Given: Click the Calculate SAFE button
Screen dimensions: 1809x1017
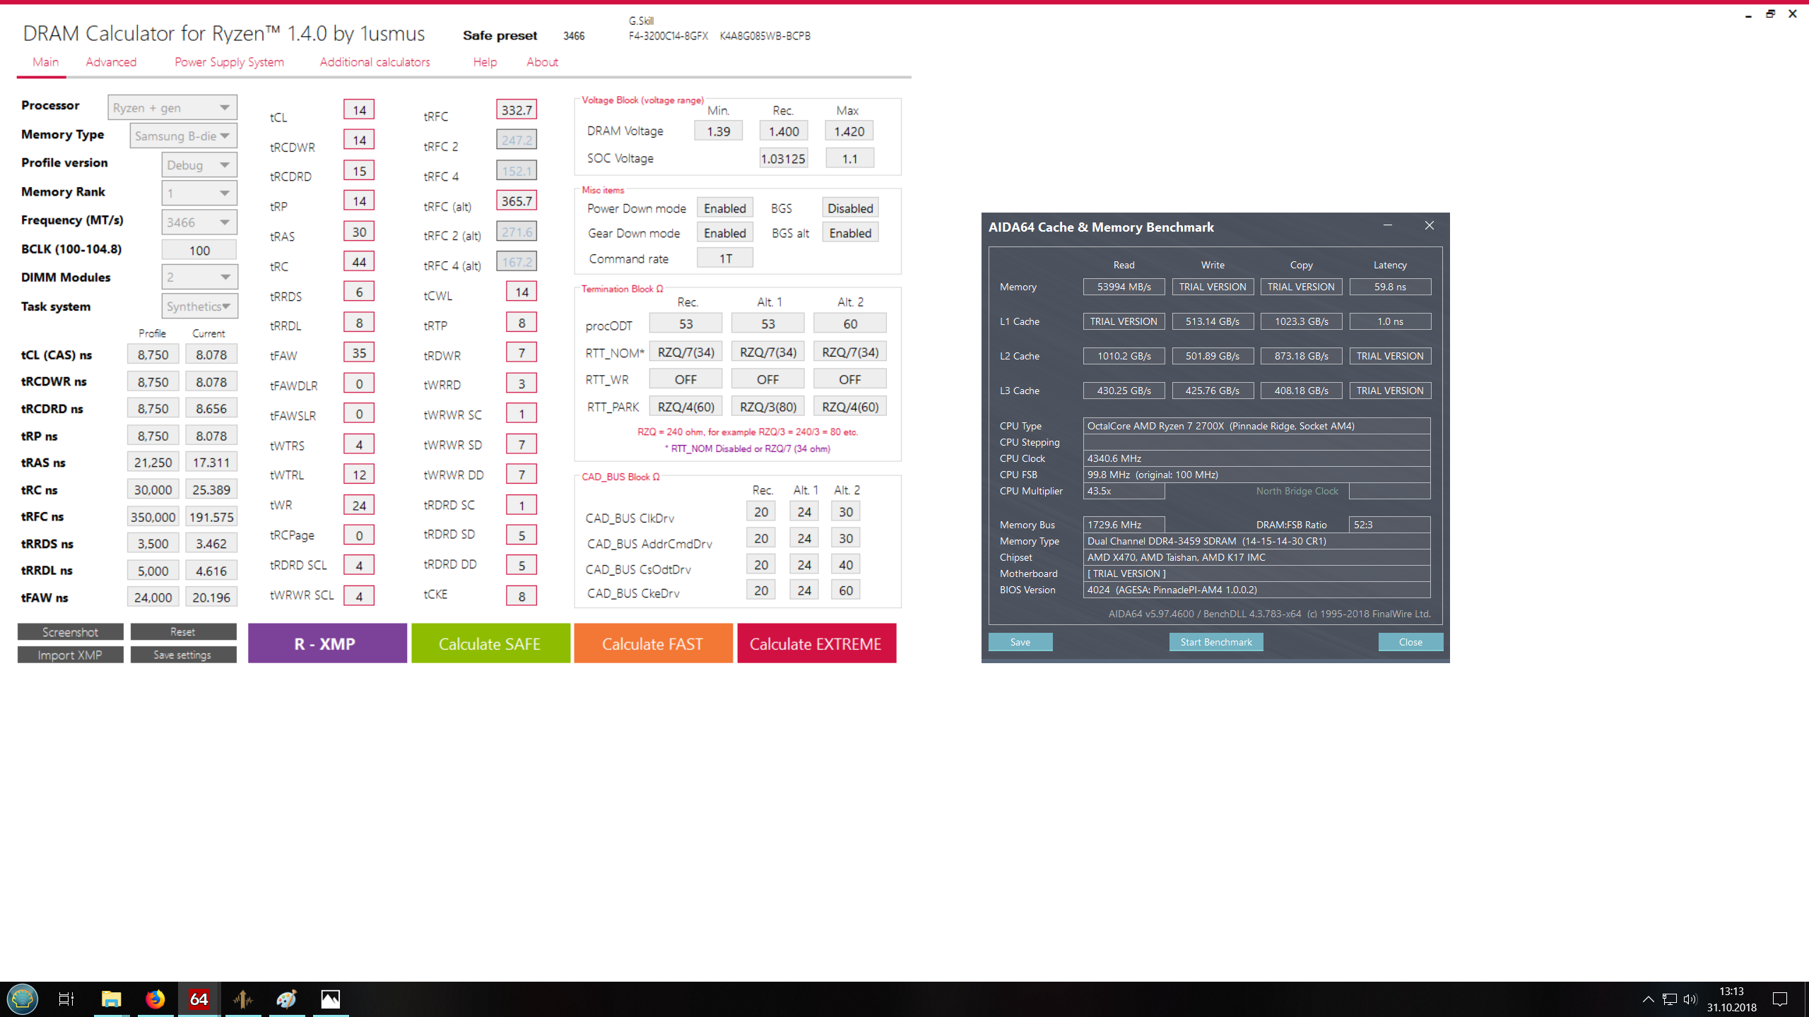Looking at the screenshot, I should click(x=490, y=643).
